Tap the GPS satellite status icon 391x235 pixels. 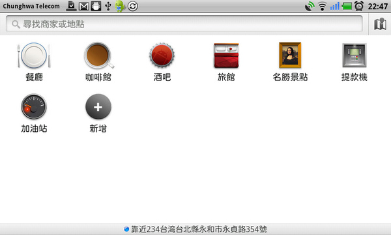coord(310,7)
